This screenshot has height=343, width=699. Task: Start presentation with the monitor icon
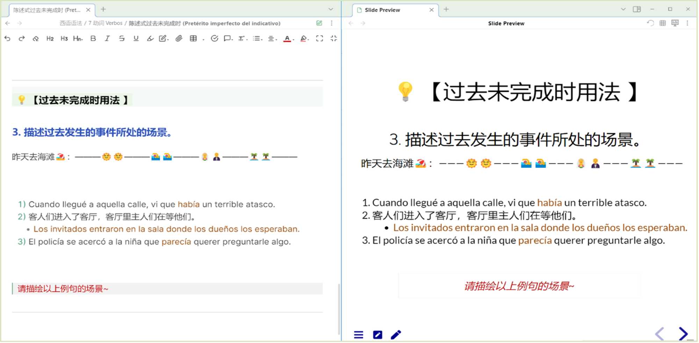click(675, 23)
